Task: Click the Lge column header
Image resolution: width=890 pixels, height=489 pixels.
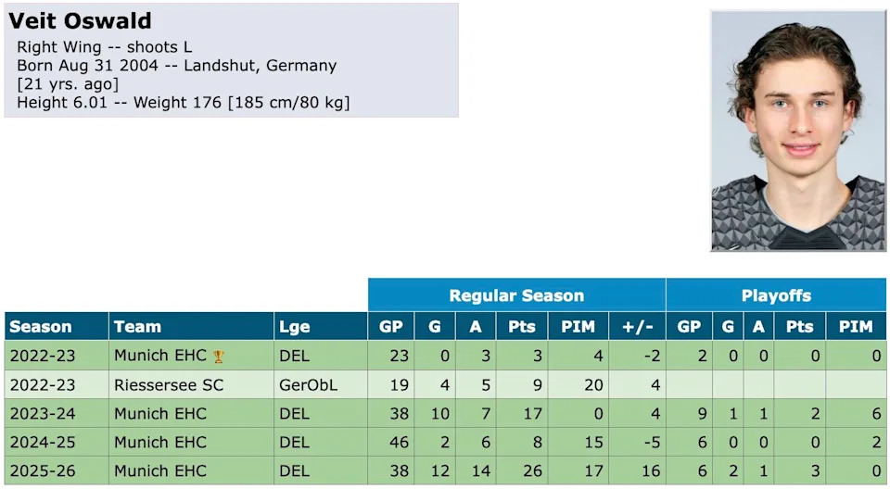Action: pos(294,326)
